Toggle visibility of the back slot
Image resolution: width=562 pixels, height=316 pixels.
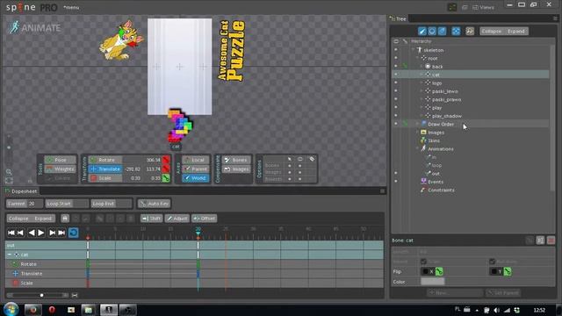(x=396, y=67)
